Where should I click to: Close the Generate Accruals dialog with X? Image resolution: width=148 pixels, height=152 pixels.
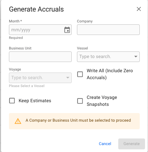pos(139,9)
